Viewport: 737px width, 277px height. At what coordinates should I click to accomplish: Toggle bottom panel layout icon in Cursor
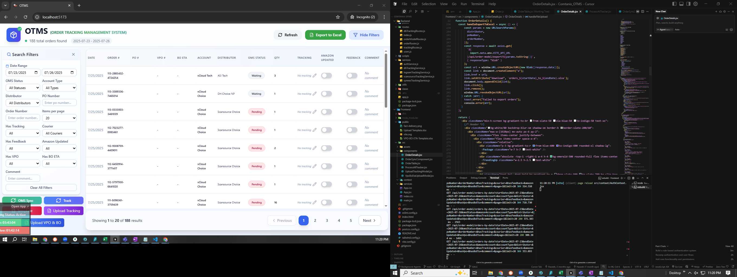[681, 4]
